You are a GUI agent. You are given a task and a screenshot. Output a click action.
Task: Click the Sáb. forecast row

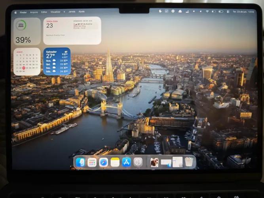click(57, 71)
